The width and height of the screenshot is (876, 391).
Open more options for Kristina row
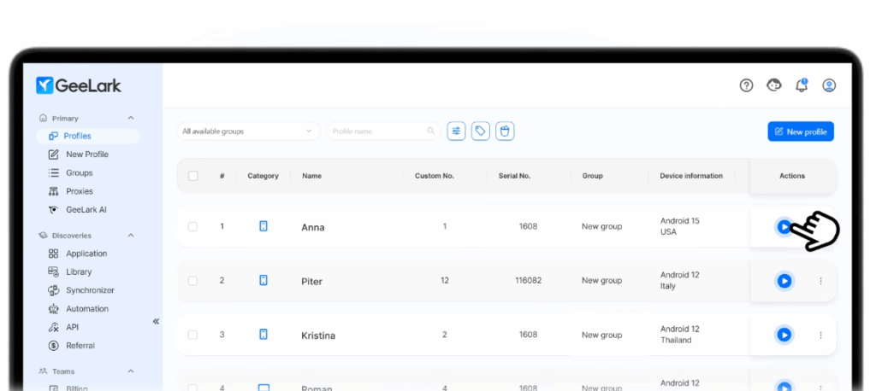pos(820,336)
